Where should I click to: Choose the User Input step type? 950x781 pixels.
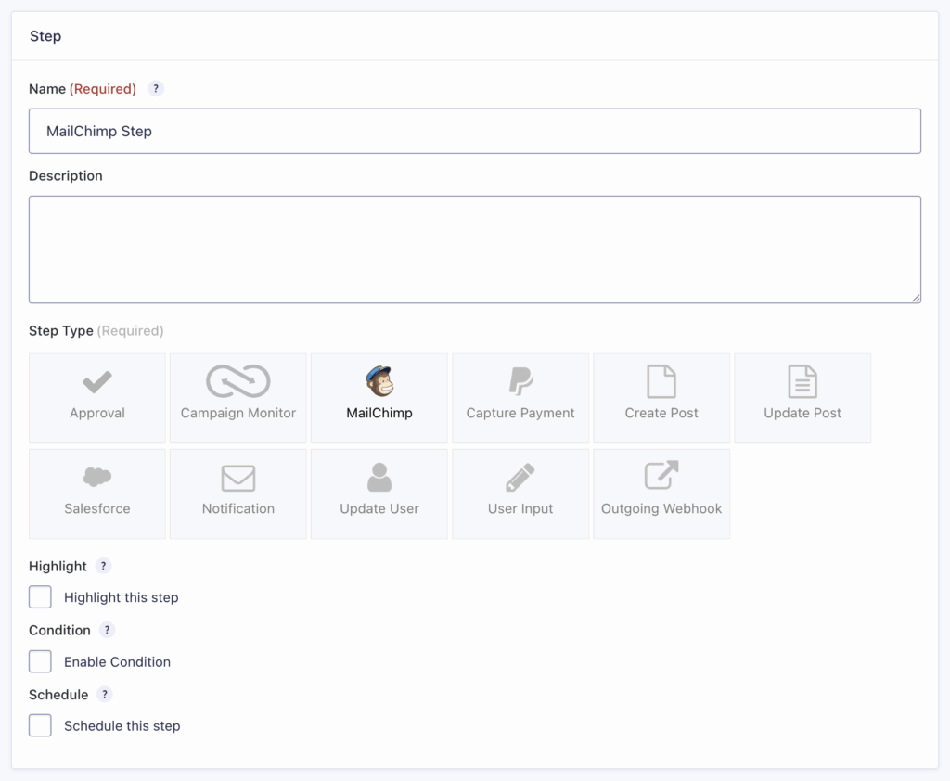pos(520,493)
